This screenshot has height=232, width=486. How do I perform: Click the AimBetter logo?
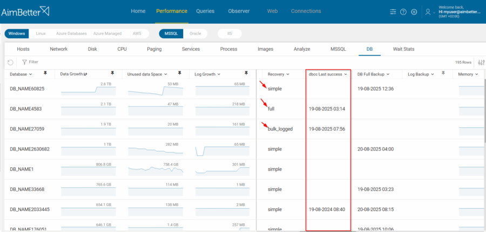(x=25, y=12)
